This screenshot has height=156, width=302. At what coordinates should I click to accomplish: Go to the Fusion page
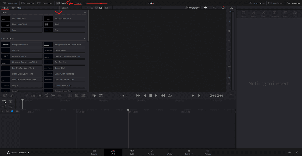151,152
